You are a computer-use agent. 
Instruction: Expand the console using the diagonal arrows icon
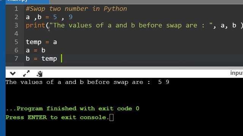click(x=26, y=74)
